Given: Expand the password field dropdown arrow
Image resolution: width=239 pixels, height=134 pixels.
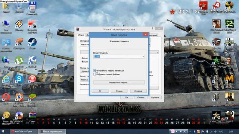Looking at the screenshot, I should point(143,57).
